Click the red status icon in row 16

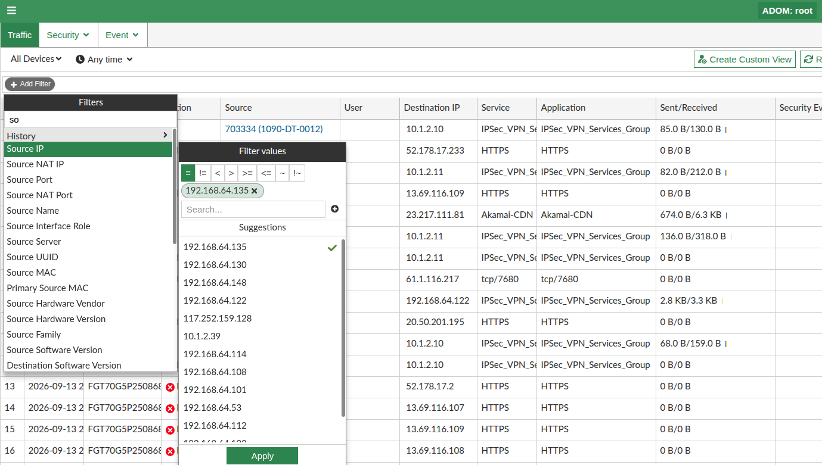pos(170,451)
